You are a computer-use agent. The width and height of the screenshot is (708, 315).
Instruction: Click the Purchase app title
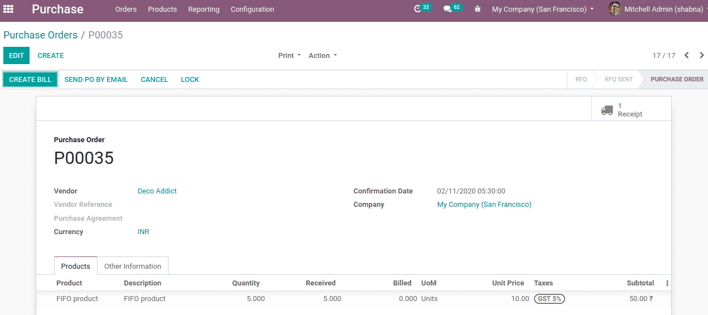[x=57, y=9]
